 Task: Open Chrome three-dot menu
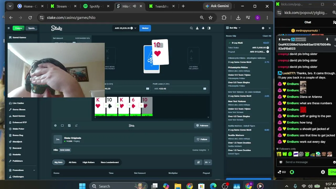pyautogui.click(x=267, y=18)
